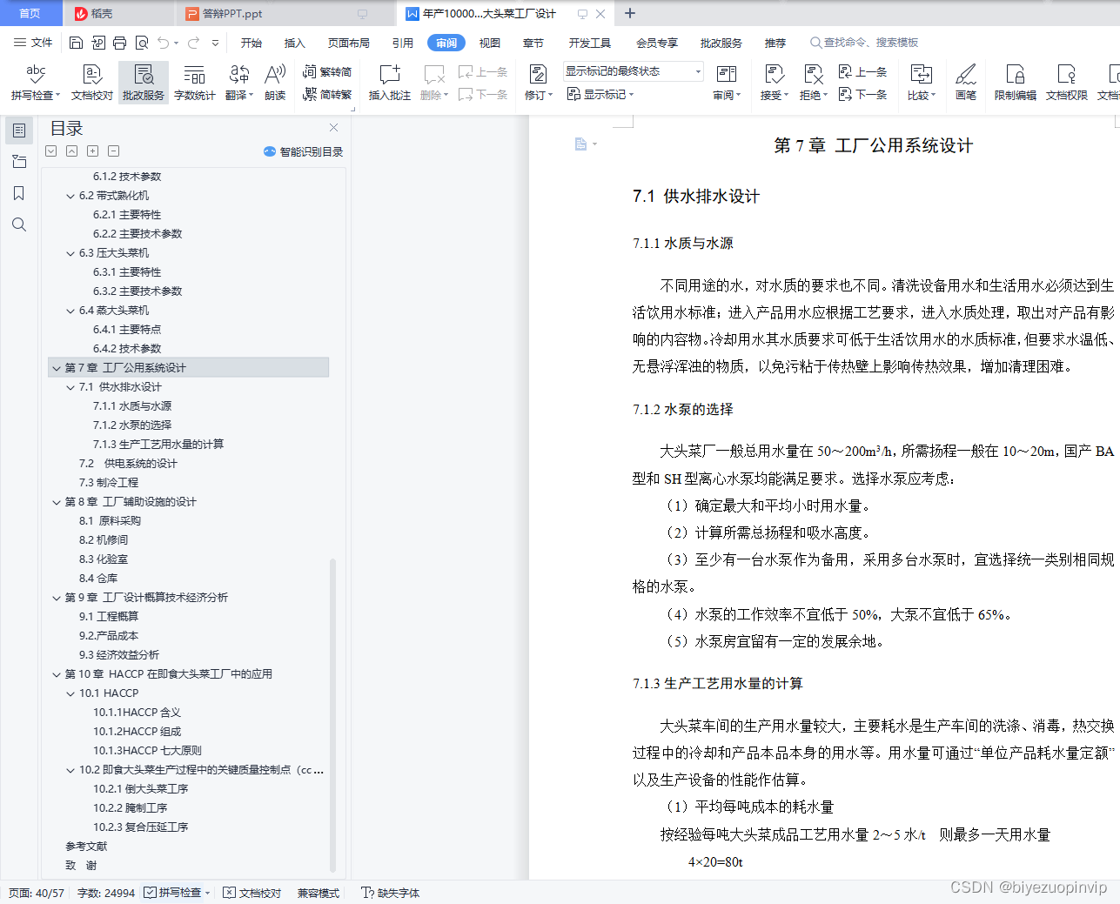Screen dimensions: 1120x904
Task: Switch to the 开始 ribbon tab
Action: coord(251,43)
